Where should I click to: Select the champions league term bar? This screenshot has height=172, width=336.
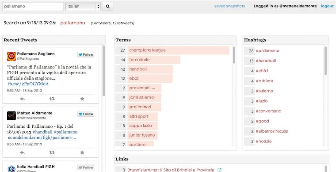(x=178, y=50)
